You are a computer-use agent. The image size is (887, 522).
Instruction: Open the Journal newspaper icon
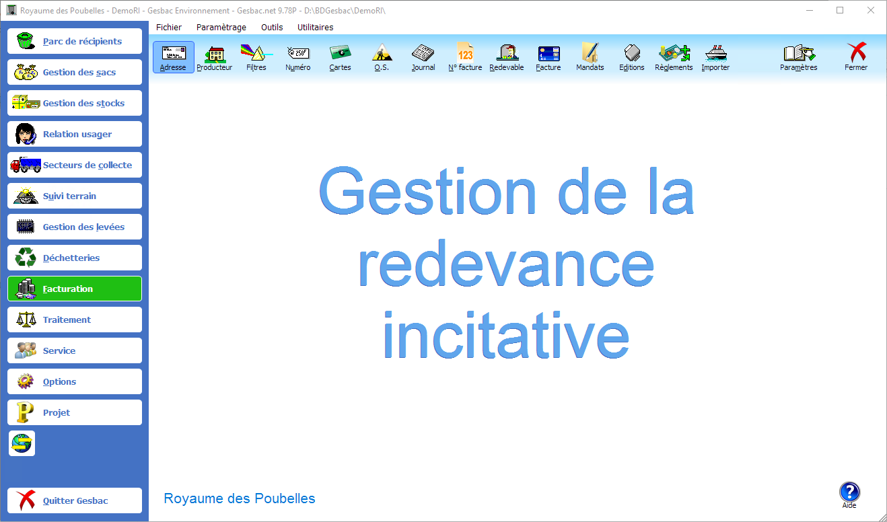tap(423, 57)
